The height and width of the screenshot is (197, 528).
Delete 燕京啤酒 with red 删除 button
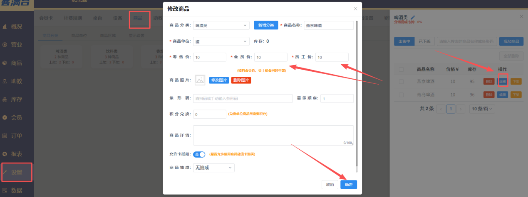(489, 82)
